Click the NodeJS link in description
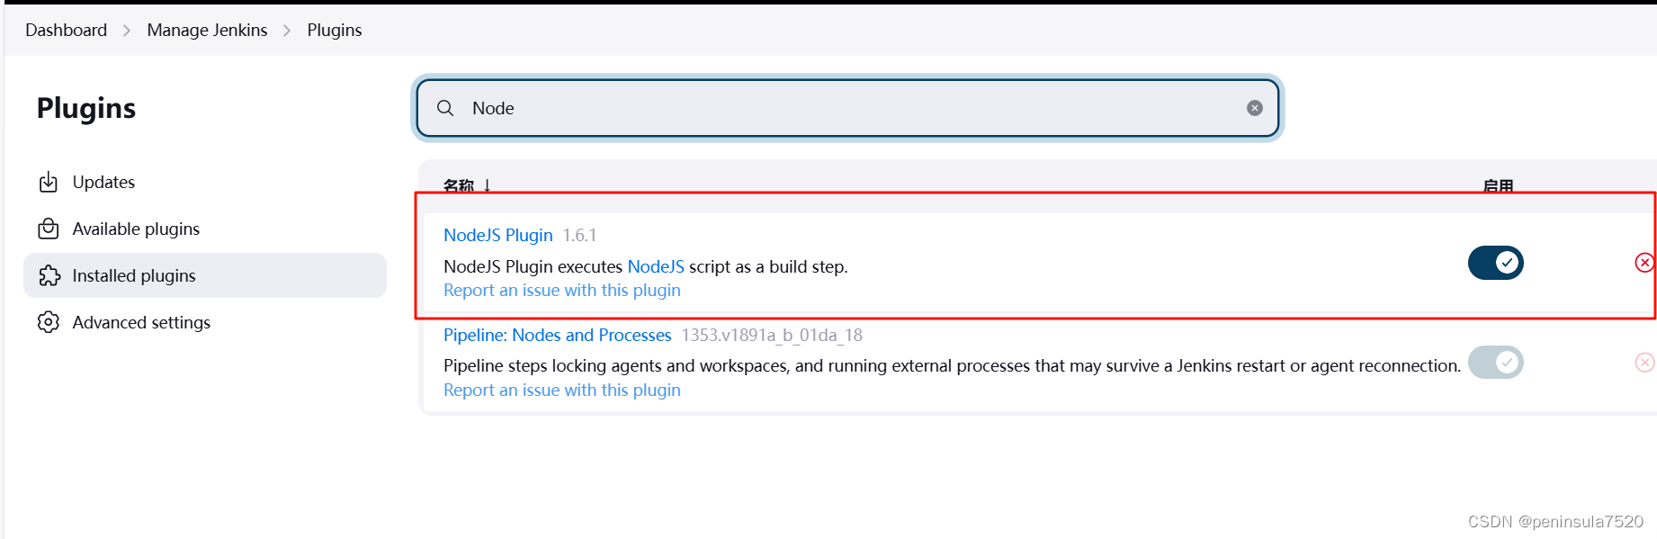 point(656,266)
